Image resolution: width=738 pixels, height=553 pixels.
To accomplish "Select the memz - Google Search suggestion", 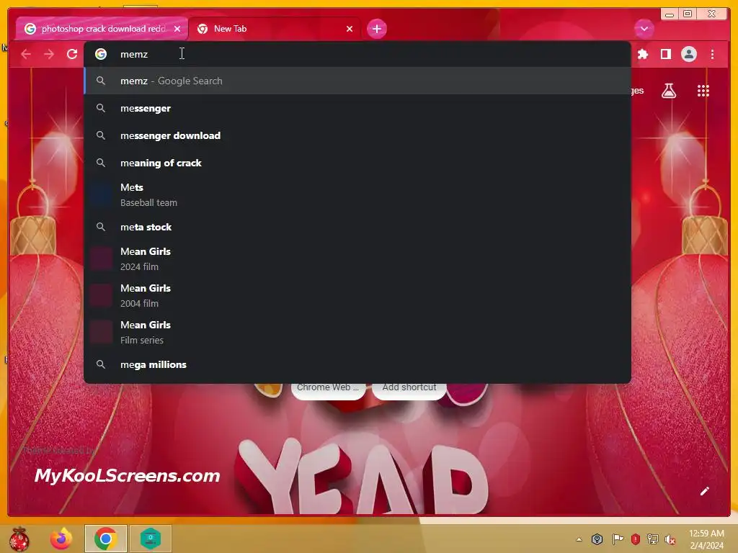I will coord(357,81).
